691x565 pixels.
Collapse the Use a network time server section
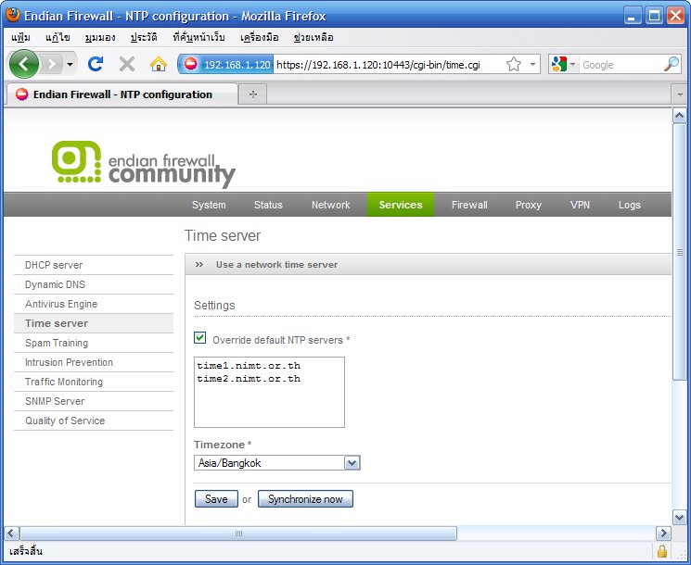199,265
